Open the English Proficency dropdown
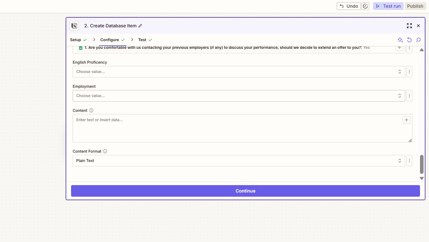Viewport: 429px width, 242px height. pos(239,72)
